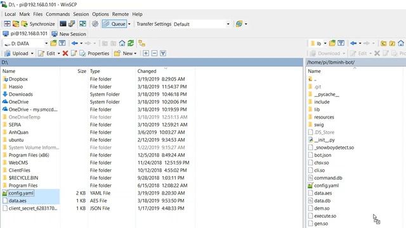This screenshot has width=406, height=228.
Task: Select remote command.db file
Action: [328, 178]
